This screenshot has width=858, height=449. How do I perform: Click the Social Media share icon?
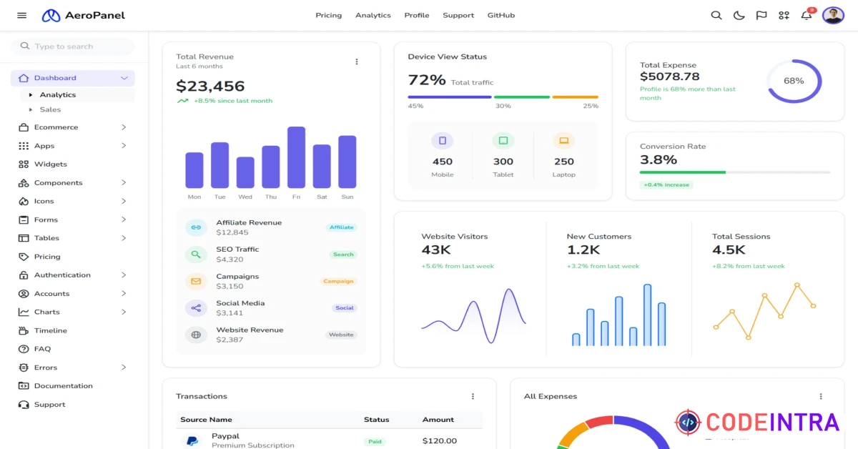[x=196, y=308]
